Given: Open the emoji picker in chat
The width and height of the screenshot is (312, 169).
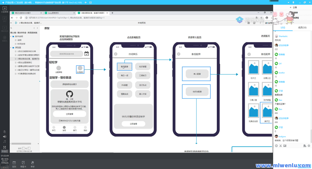Looking at the screenshot, I should click(x=276, y=146).
